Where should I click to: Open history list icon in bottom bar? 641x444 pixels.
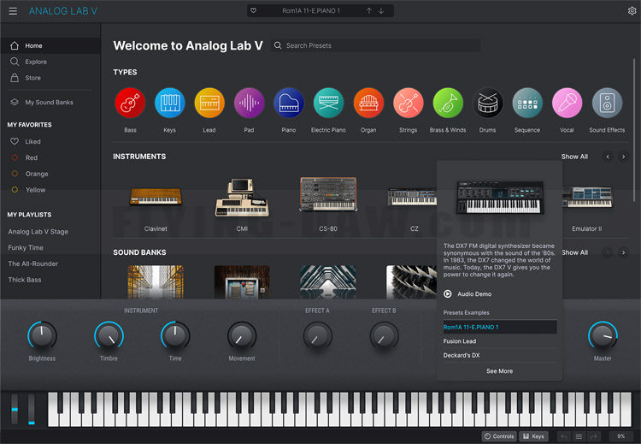(579, 436)
